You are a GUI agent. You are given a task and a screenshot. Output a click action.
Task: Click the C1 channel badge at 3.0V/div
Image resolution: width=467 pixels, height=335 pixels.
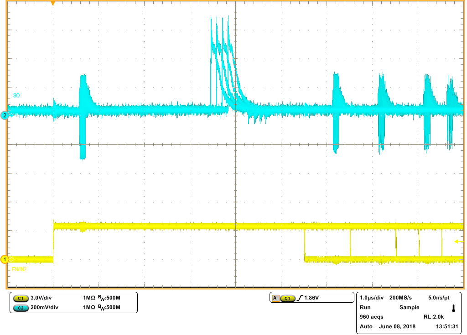tap(21, 298)
